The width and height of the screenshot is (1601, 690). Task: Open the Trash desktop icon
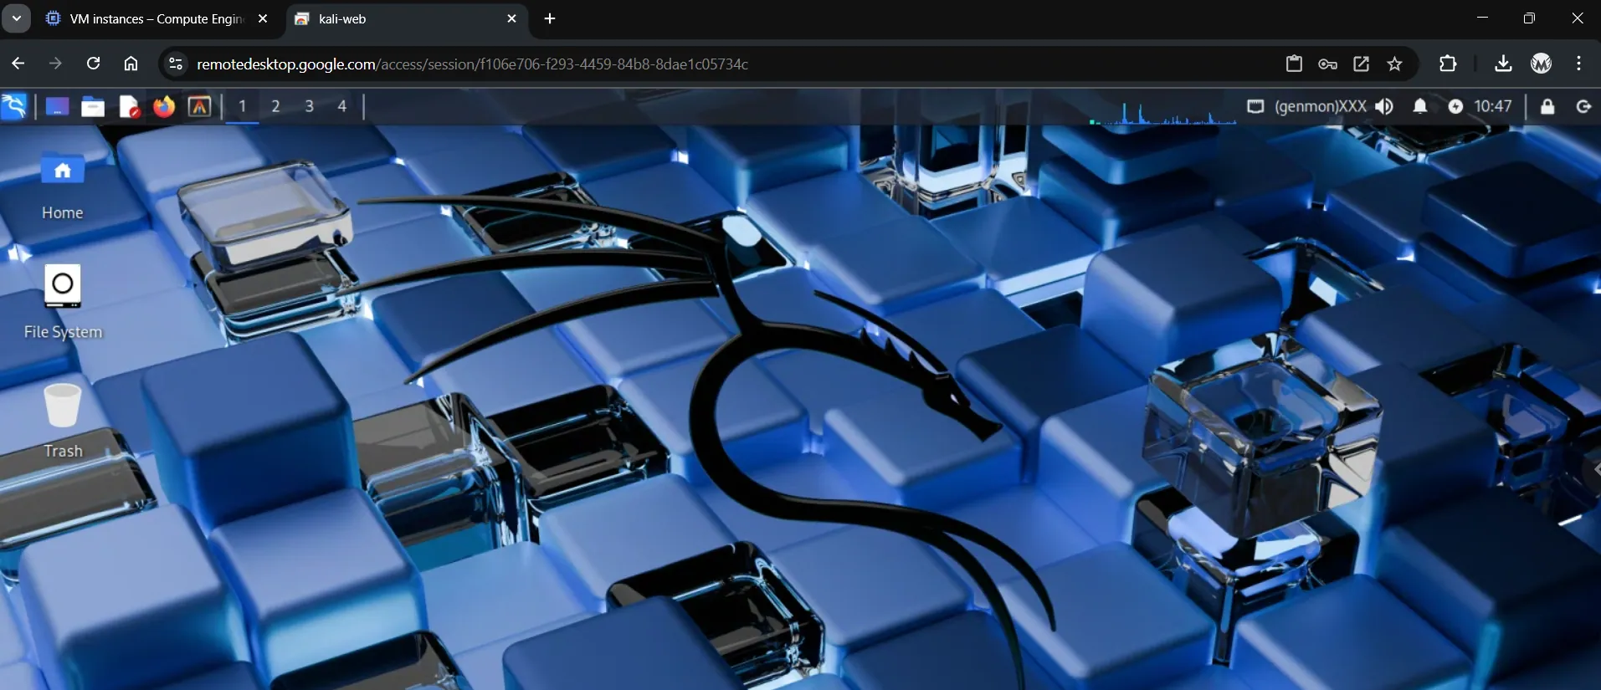click(63, 421)
